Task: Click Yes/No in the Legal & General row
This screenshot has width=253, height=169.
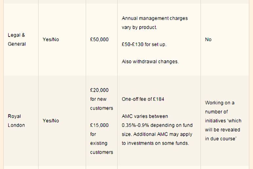Action: [x=51, y=39]
